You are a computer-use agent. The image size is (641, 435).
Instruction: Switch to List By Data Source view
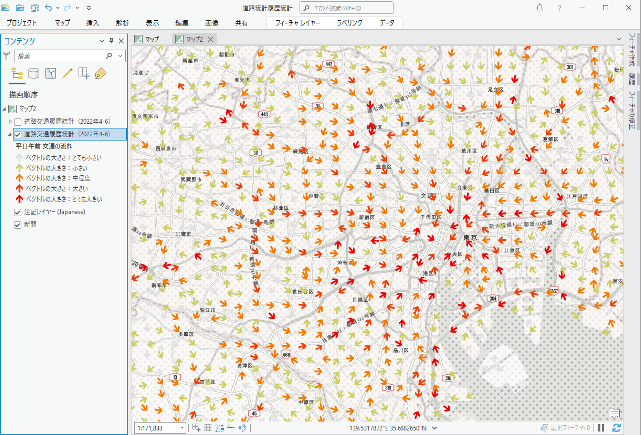(x=34, y=74)
